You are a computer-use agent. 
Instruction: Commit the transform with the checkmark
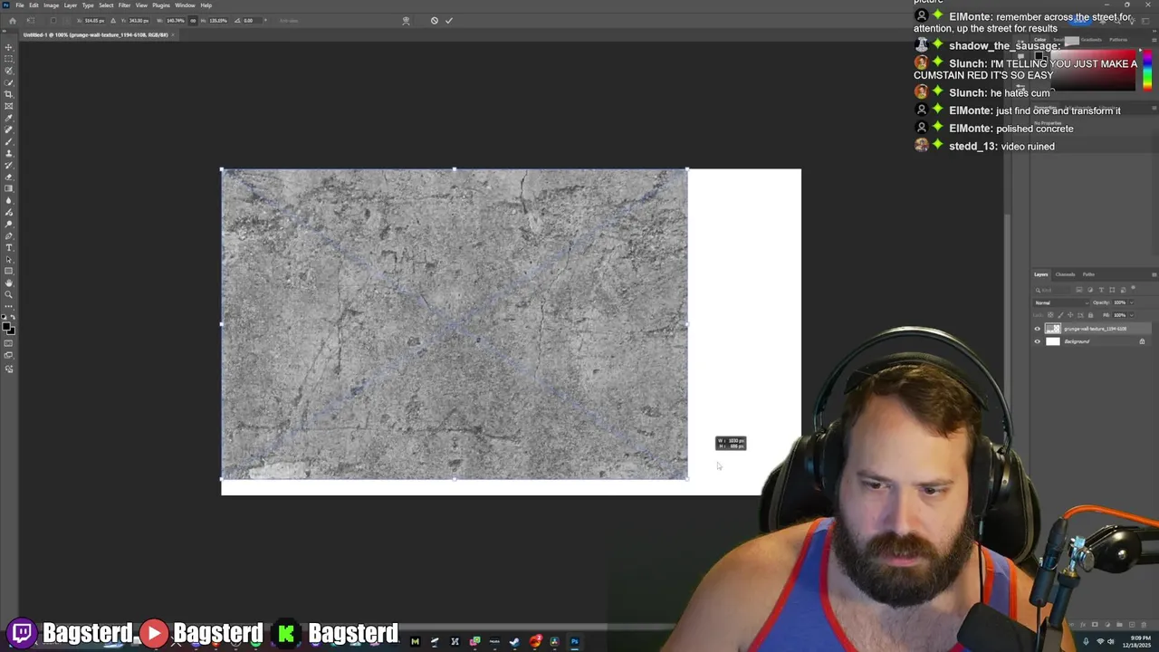pos(449,21)
